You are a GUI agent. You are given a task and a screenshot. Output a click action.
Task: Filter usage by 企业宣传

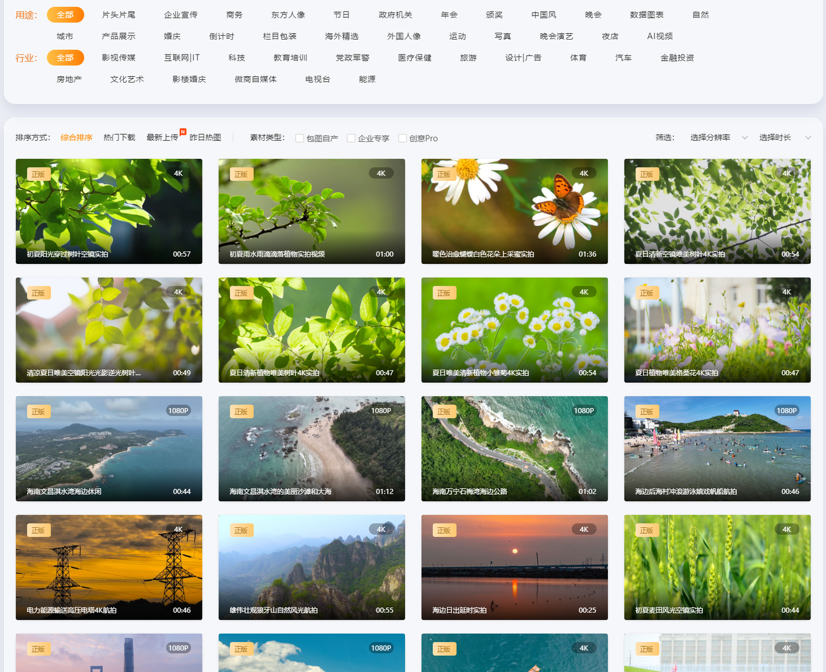181,15
